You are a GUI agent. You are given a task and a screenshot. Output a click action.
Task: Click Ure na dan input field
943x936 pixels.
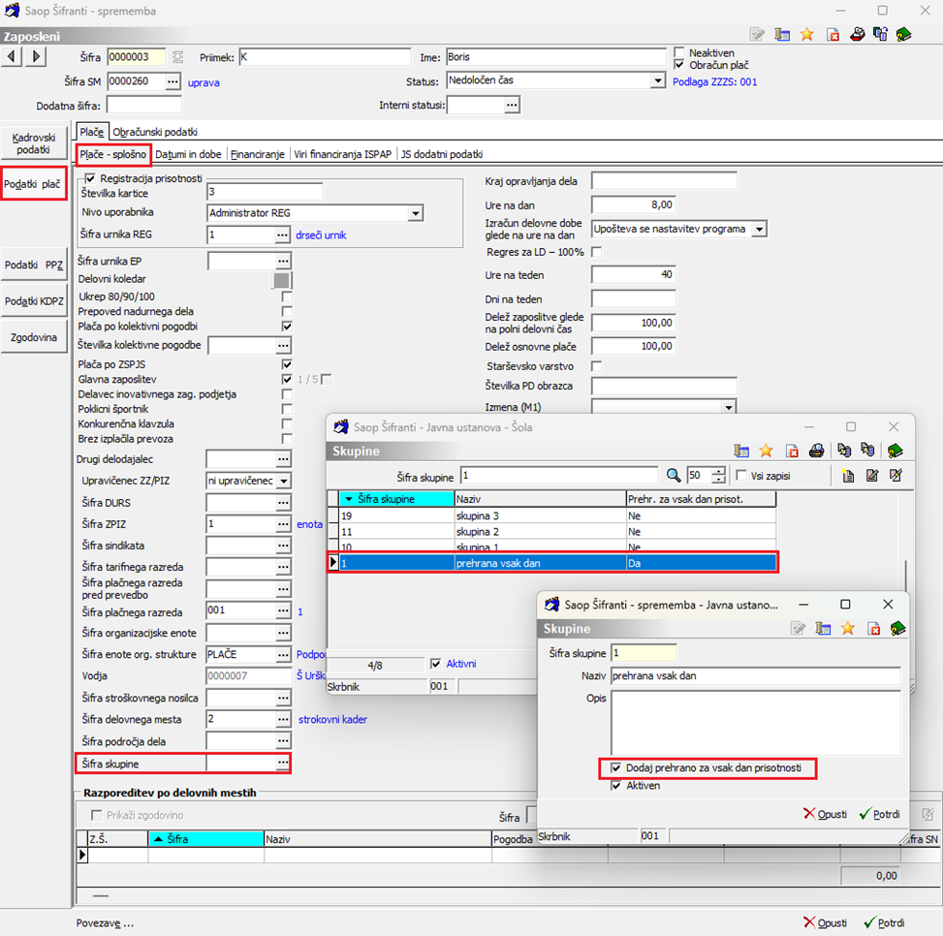633,205
